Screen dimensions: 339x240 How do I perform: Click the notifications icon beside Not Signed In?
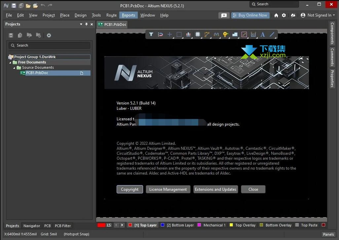293,15
